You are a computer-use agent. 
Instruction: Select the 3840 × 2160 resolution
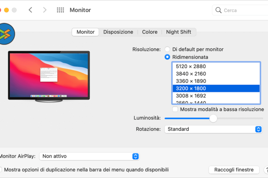pyautogui.click(x=191, y=74)
